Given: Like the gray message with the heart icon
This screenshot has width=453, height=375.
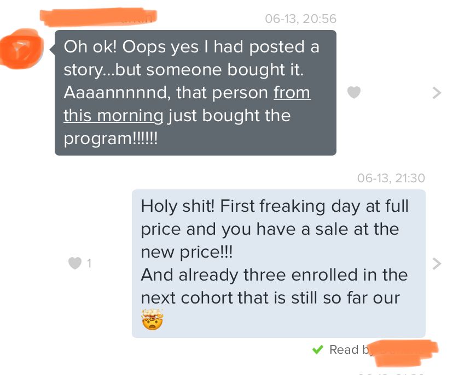Looking at the screenshot, I should click(354, 93).
